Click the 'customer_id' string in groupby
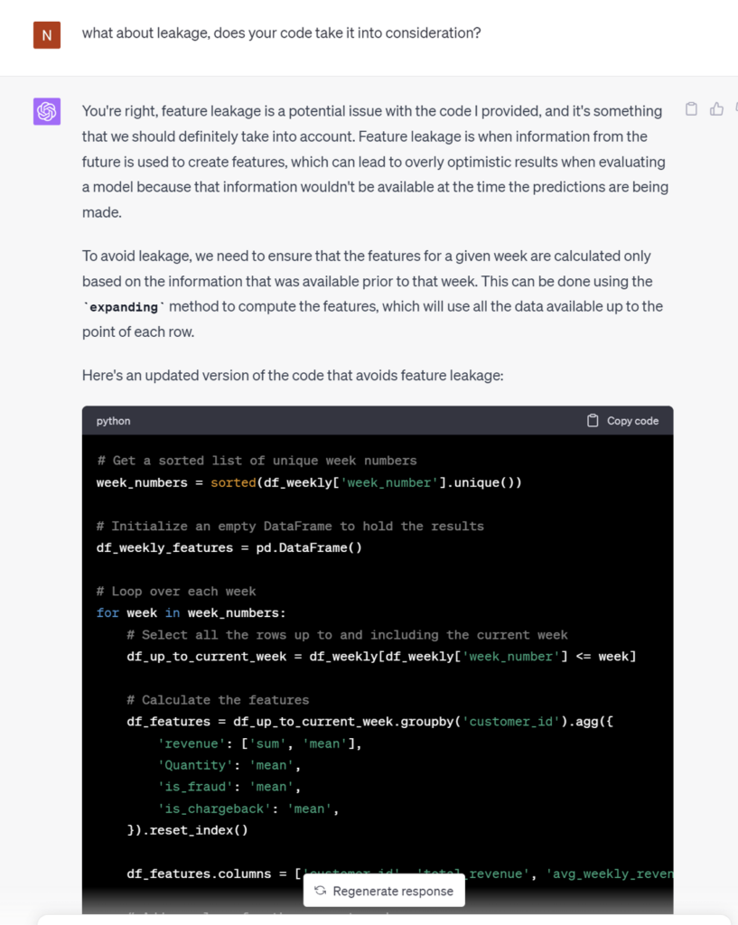This screenshot has width=738, height=925. click(511, 722)
